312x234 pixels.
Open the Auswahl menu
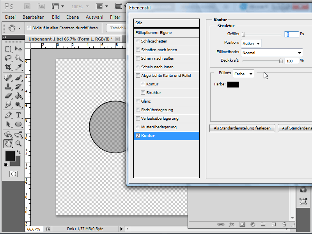point(94,17)
